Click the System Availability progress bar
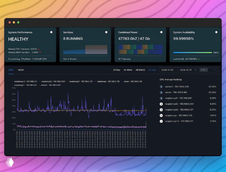This screenshot has width=226, height=172. pos(192,52)
